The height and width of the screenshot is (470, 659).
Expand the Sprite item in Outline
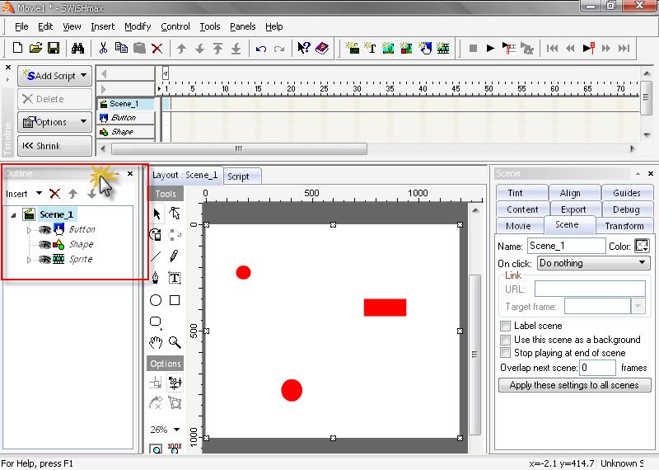point(29,260)
